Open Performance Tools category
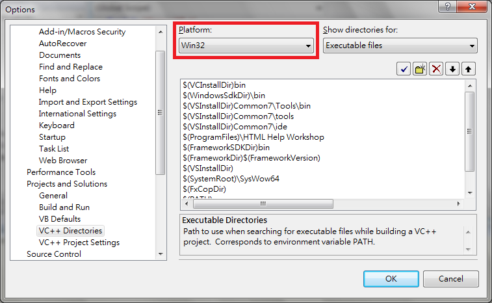This screenshot has width=492, height=303. pyautogui.click(x=60, y=172)
